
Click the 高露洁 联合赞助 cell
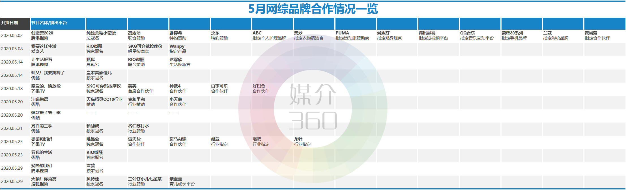[148, 36]
